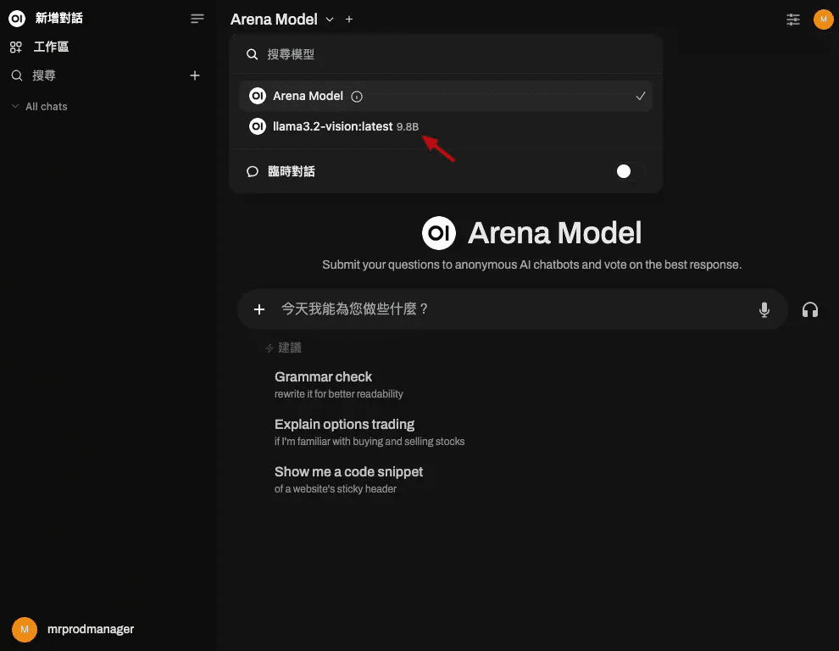This screenshot has height=651, width=839.
Task: Toggle the 臨時對話 temporary chat switch
Action: 629,171
